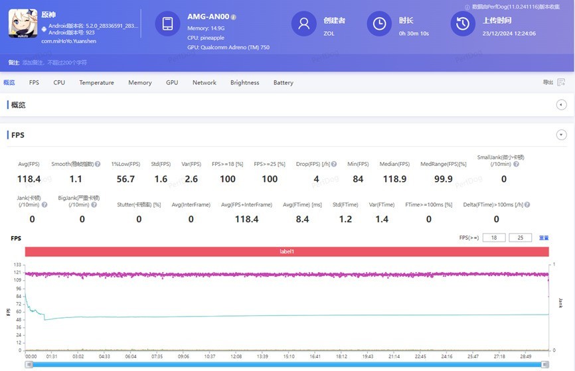Collapse the FPS section panel
Screen dimensions: 575x371
pyautogui.click(x=561, y=135)
